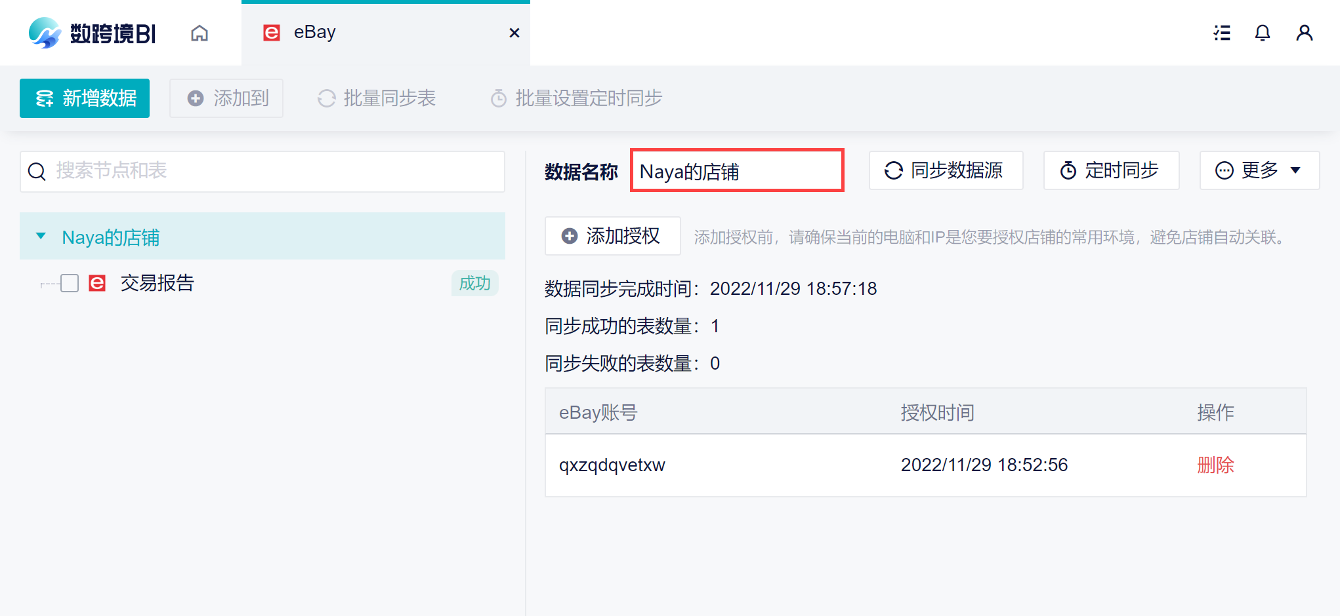This screenshot has width=1340, height=616.
Task: Click the search magnifier icon
Action: pos(37,172)
